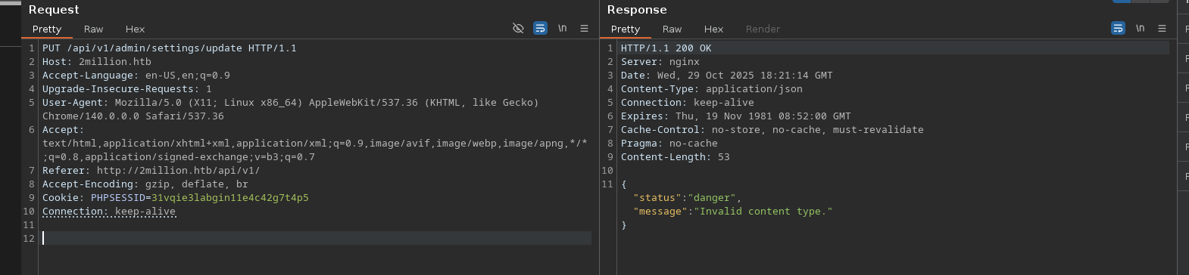1189x275 pixels.
Task: Switch to the Response Raw tab
Action: click(672, 29)
